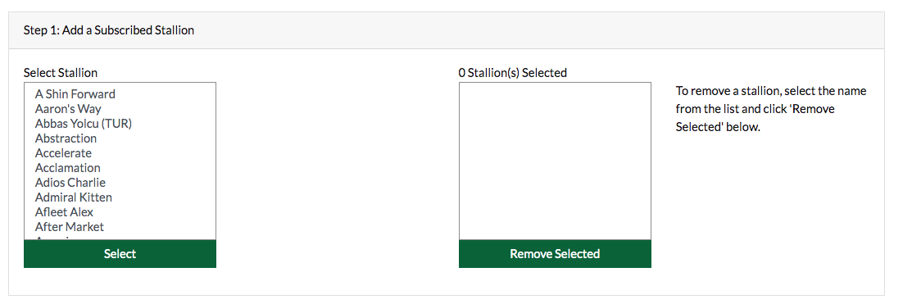Pick Afleet Alex from the list
903x304 pixels.
coord(119,212)
